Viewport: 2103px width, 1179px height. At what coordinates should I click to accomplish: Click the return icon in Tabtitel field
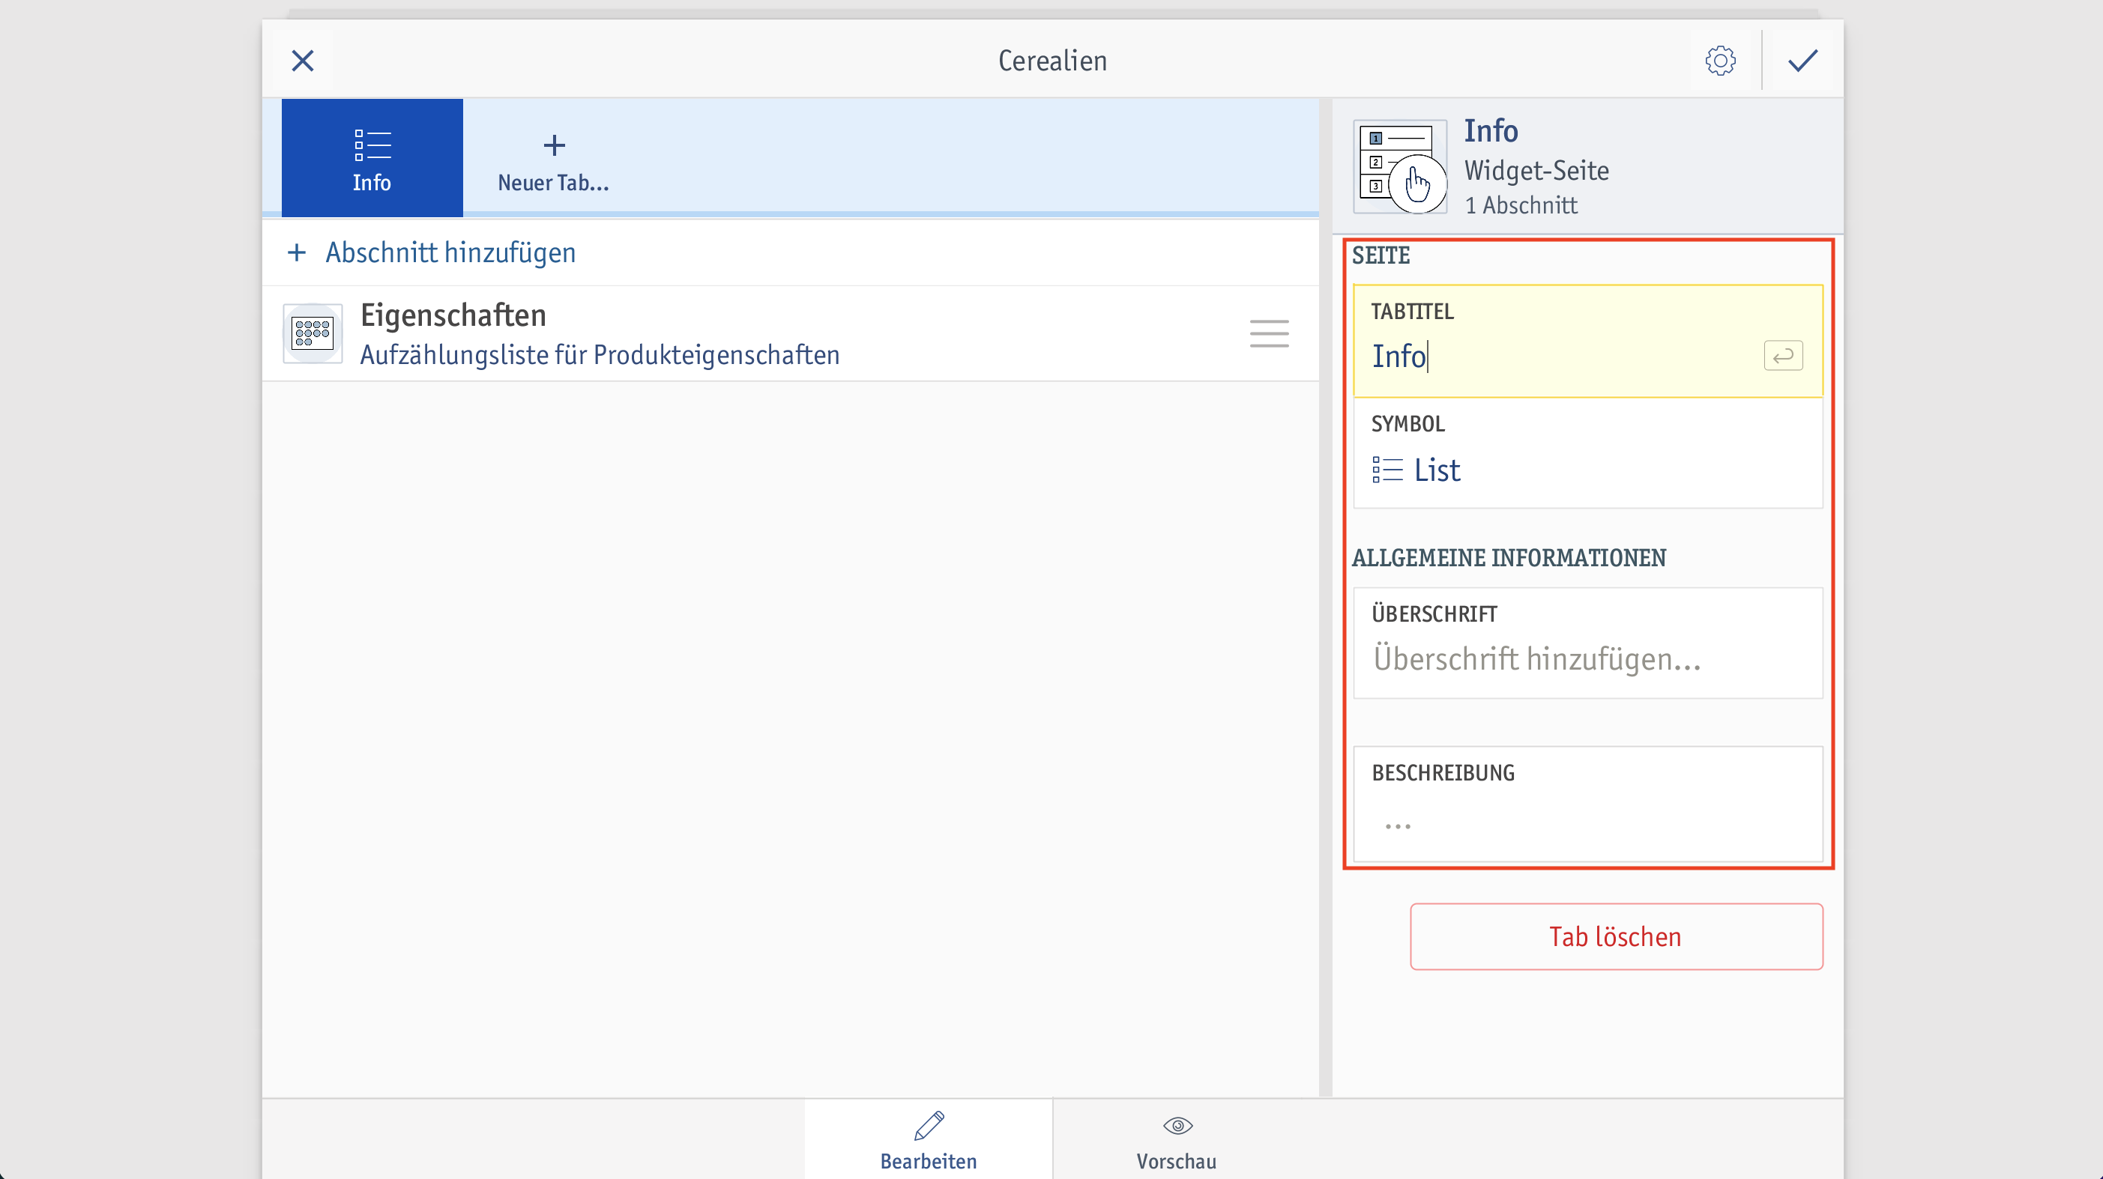[x=1783, y=356]
